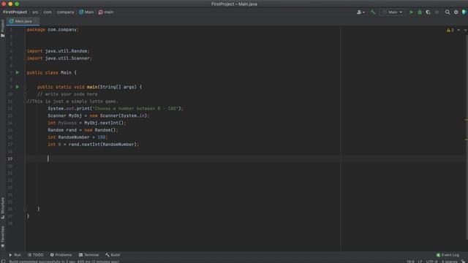
Task: Open the Main run configuration dropdown
Action: [392, 12]
